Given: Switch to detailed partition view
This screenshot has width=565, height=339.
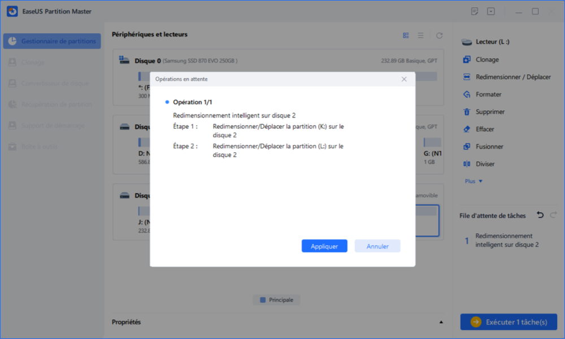Looking at the screenshot, I should [406, 35].
